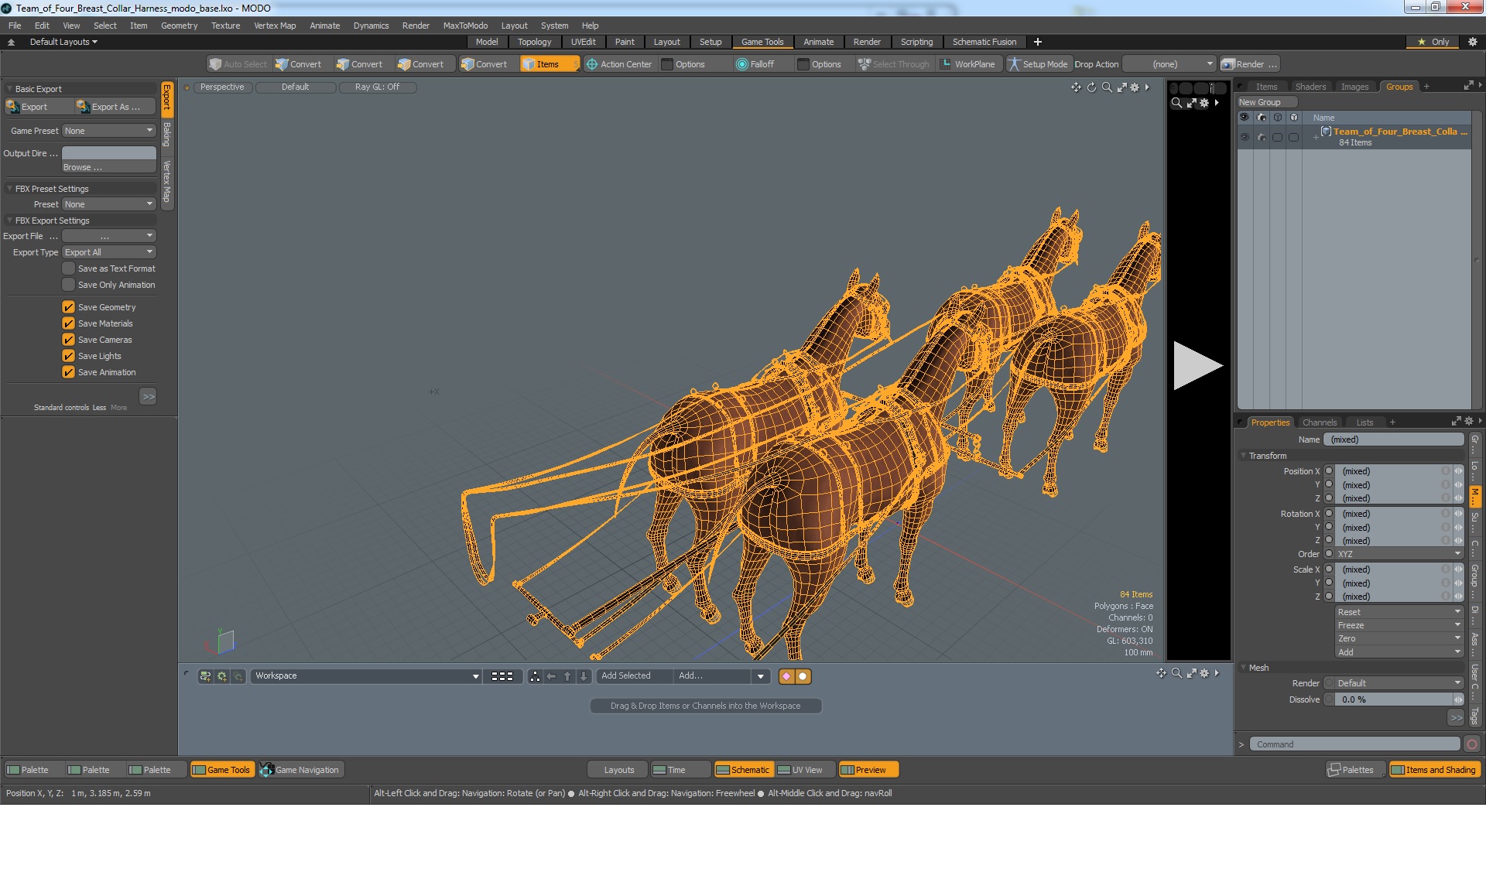Open the Vertex Map menu
Image resolution: width=1486 pixels, height=896 pixels.
point(275,26)
